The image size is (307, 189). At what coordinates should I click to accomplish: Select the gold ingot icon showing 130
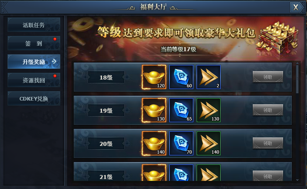154,110
